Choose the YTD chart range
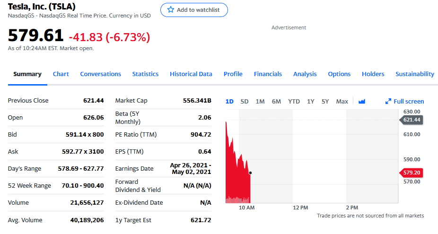 [294, 102]
